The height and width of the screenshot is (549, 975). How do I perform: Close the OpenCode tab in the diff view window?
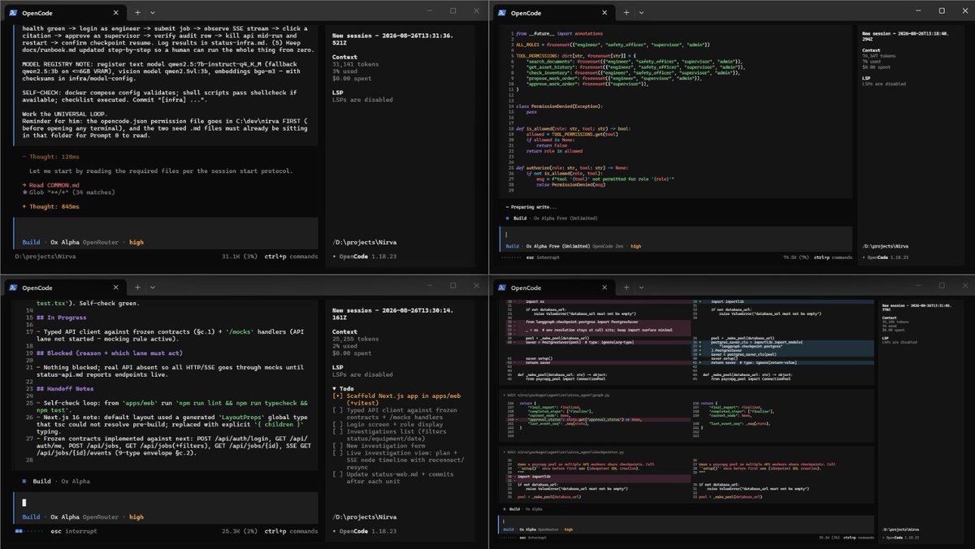[606, 287]
